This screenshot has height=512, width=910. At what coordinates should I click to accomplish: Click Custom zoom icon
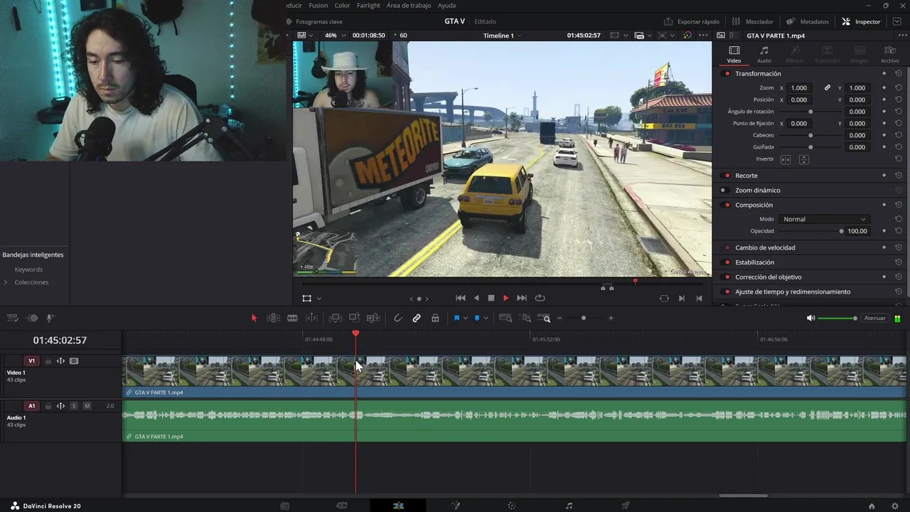point(543,318)
